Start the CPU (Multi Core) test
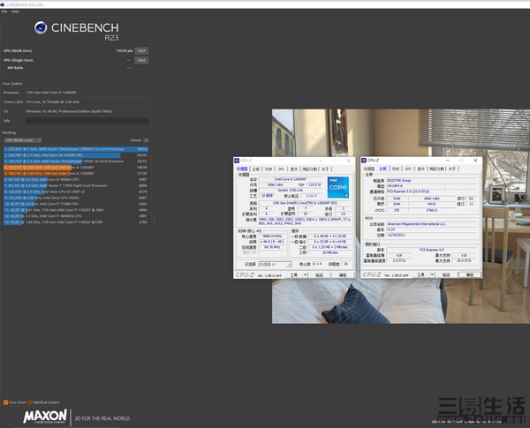The image size is (530, 428). pyautogui.click(x=141, y=51)
